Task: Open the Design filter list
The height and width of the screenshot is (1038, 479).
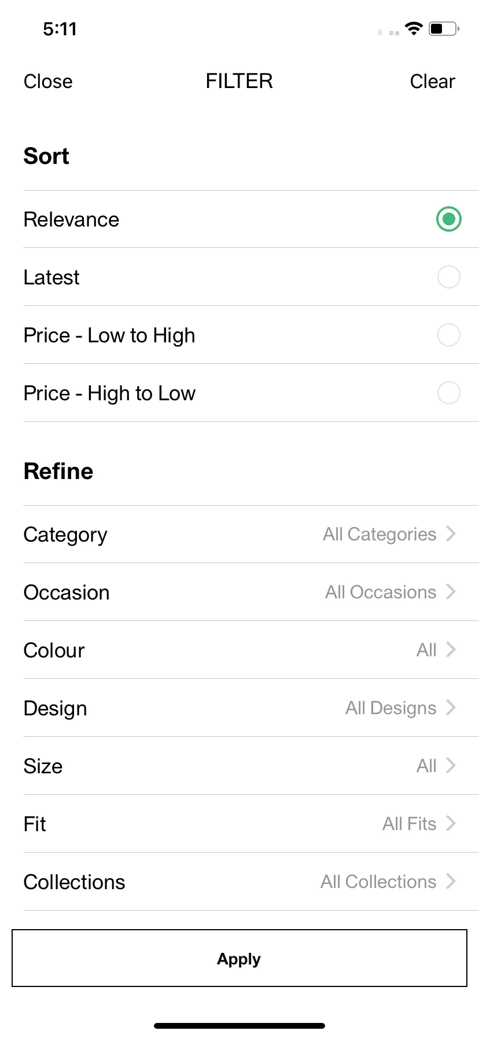Action: pos(251,708)
